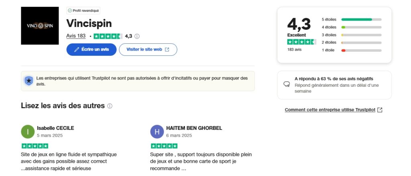Image resolution: width=411 pixels, height=176 pixels.
Task: Click the external link icon in Visiter button
Action: point(167,49)
